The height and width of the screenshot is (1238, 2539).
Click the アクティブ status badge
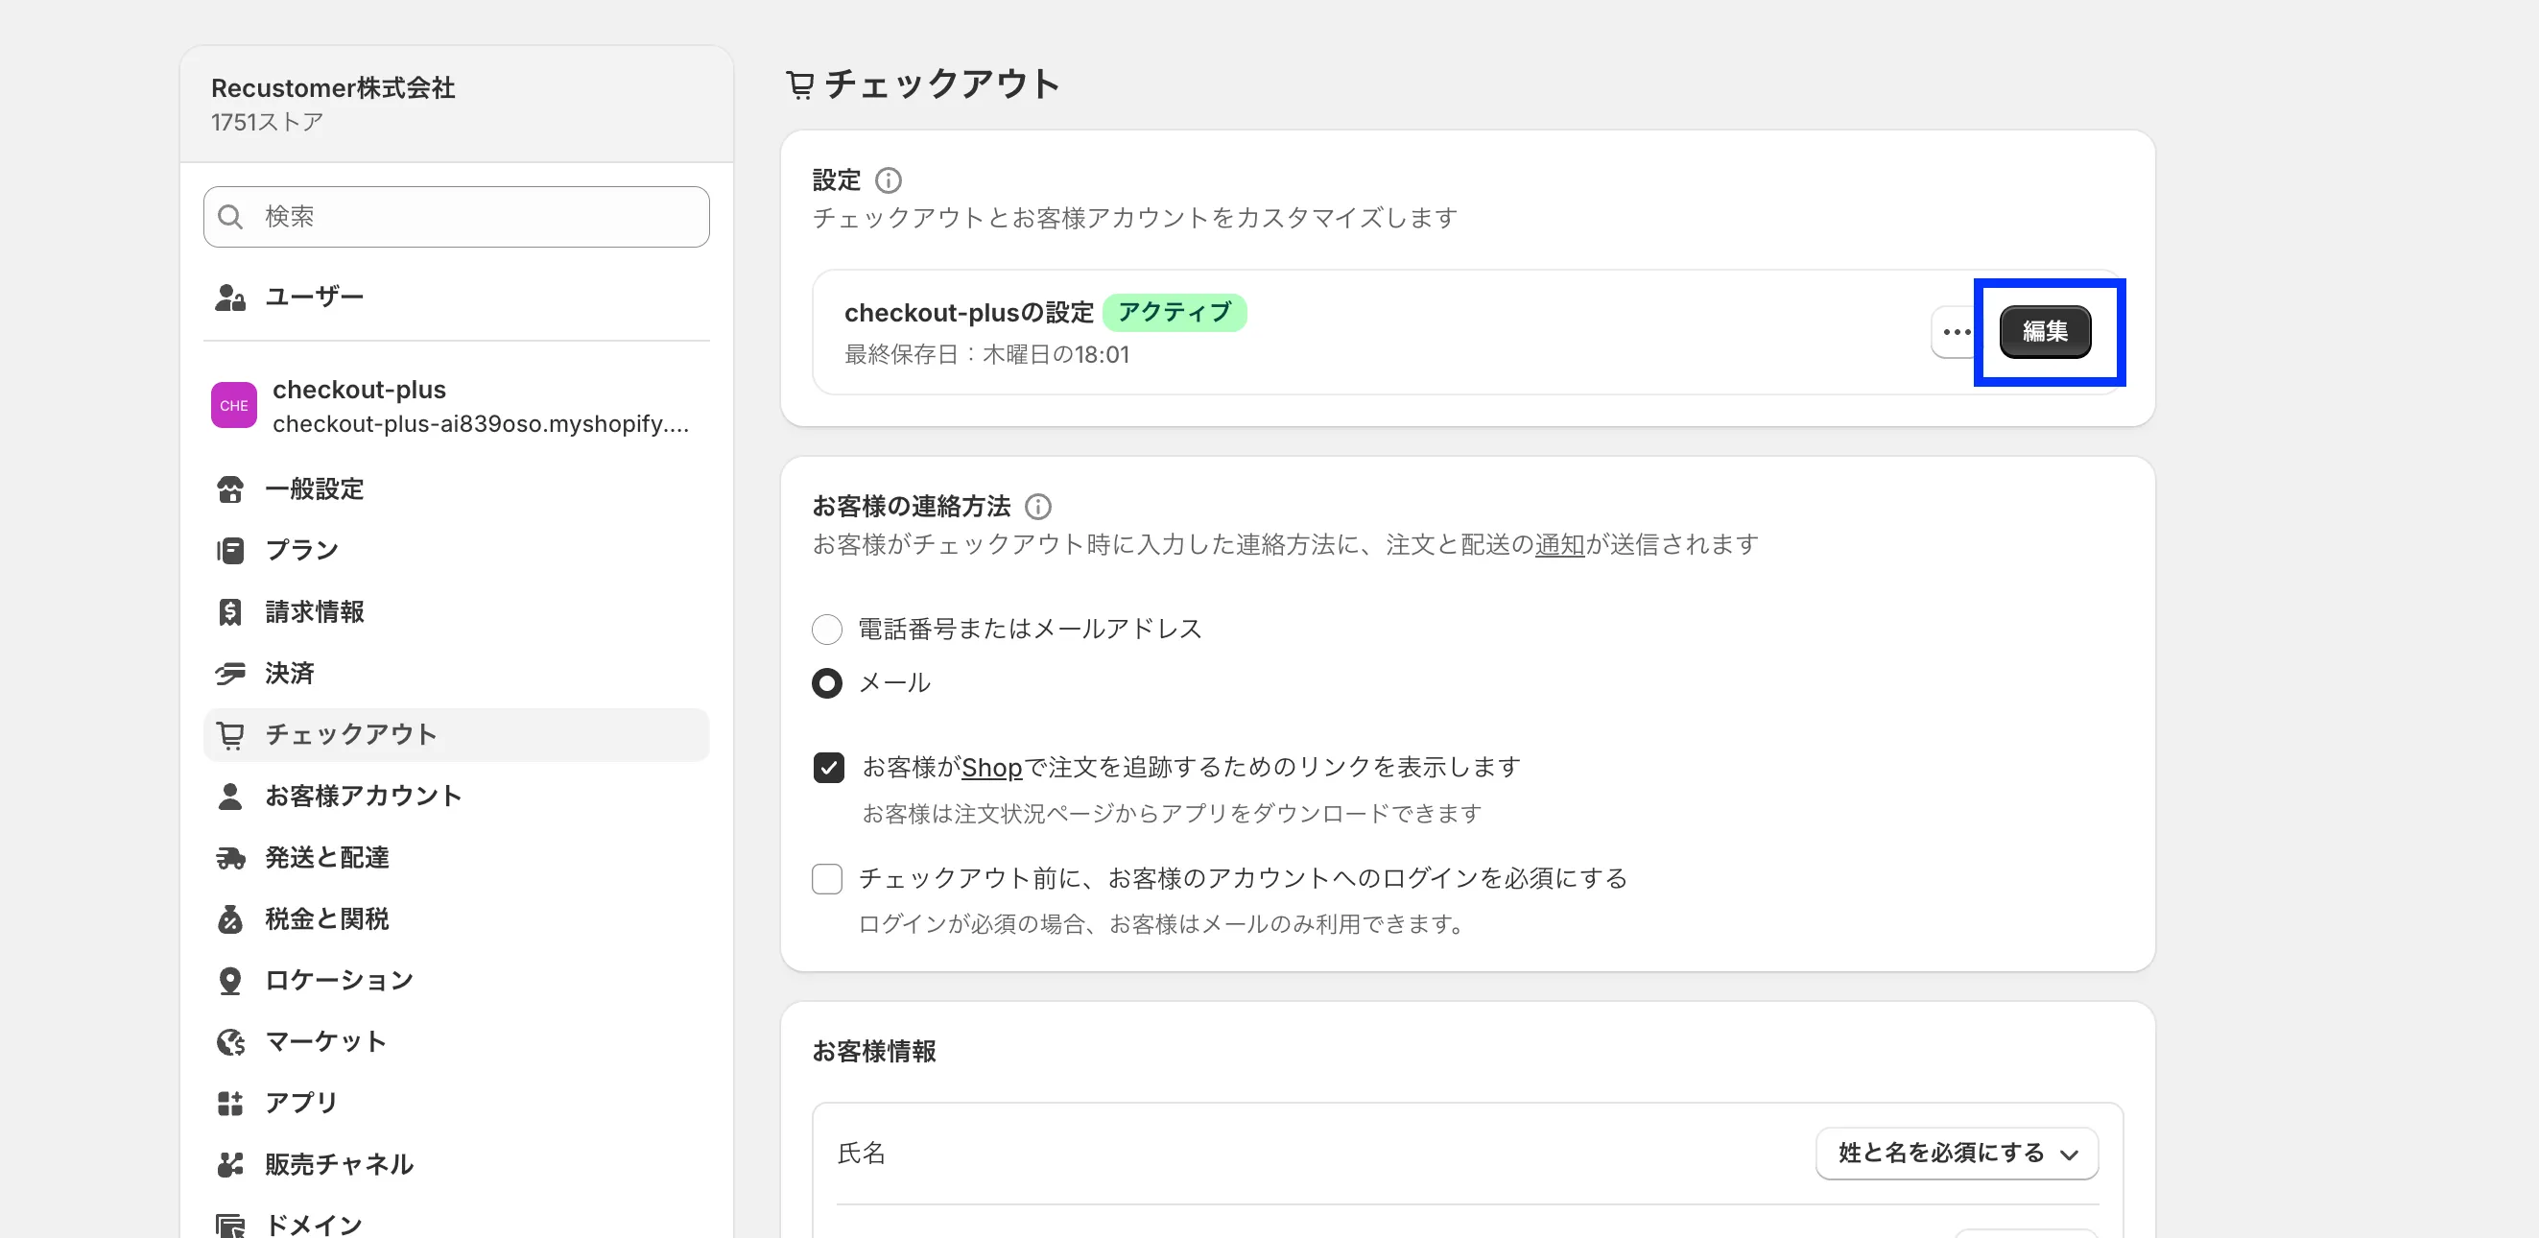1174,313
